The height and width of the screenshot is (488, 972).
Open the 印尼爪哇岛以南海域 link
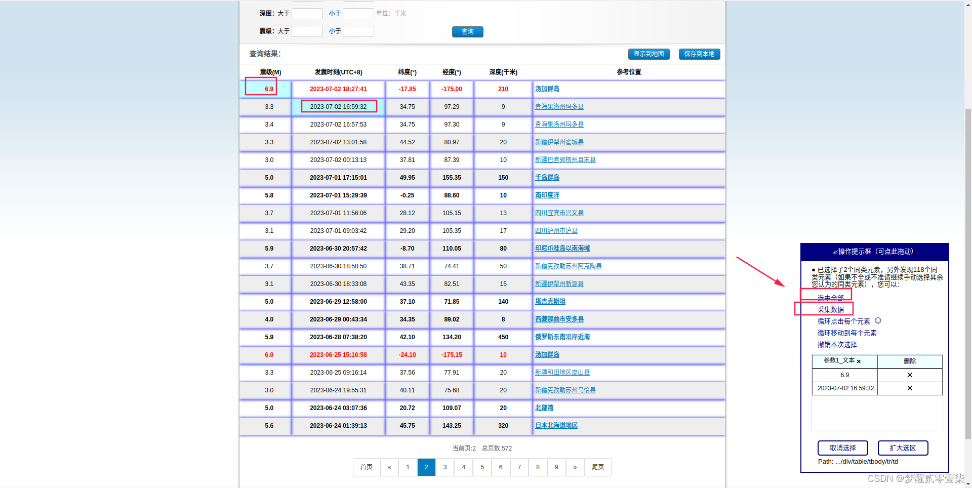pyautogui.click(x=562, y=249)
